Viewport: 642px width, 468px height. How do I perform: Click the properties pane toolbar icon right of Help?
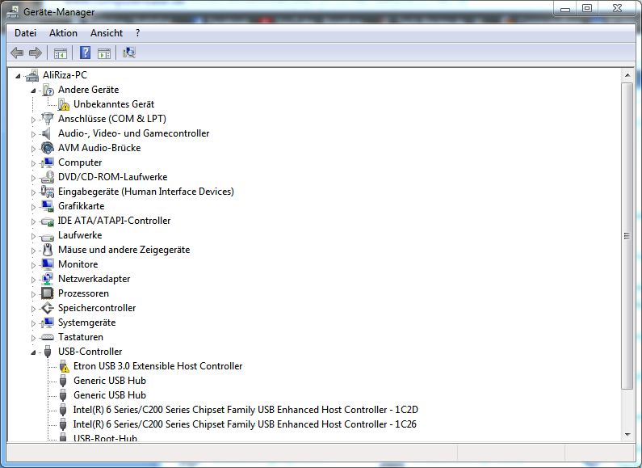pyautogui.click(x=104, y=53)
